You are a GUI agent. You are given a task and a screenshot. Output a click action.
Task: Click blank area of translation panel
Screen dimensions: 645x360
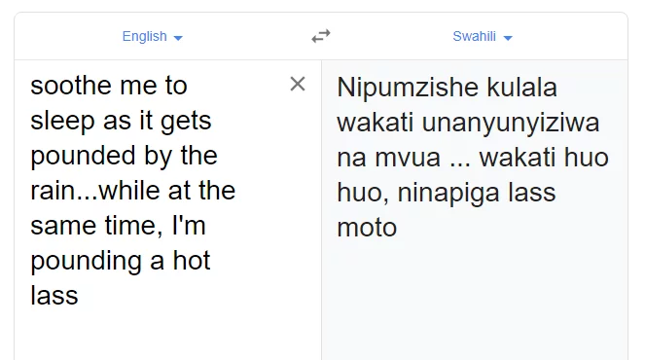pos(475,301)
